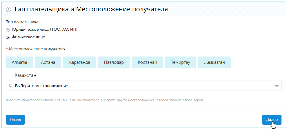The height and width of the screenshot is (129, 287).
Task: Choose Алматы as recipient location
Action: point(19,62)
